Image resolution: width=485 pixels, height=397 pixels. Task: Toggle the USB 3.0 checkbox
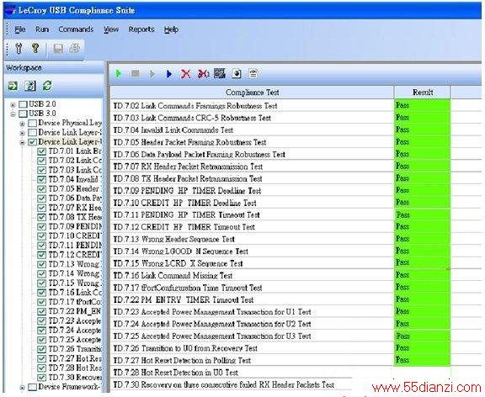click(x=23, y=114)
